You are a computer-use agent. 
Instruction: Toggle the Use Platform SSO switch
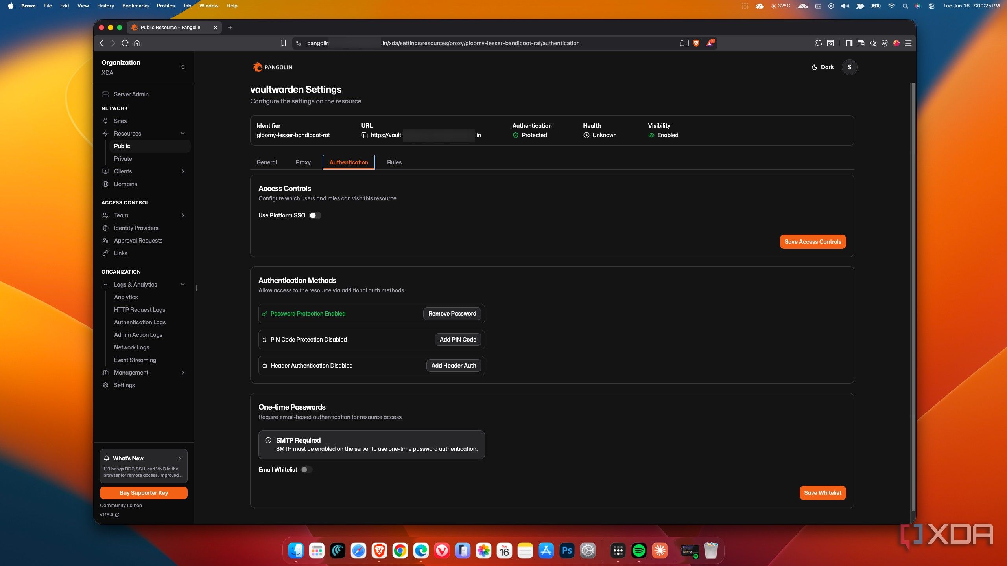[315, 215]
